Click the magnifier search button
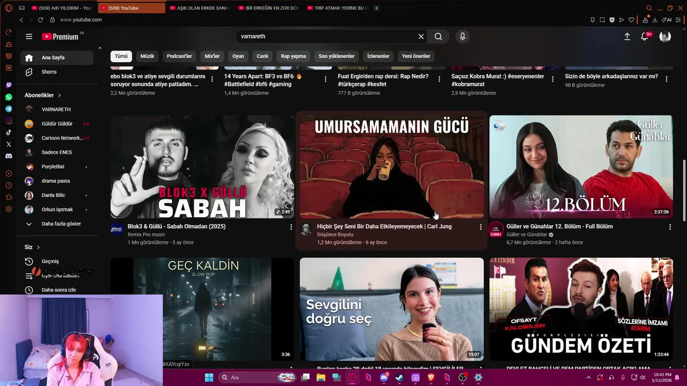This screenshot has width=687, height=386. [x=438, y=36]
